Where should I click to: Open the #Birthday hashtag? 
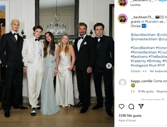pos(154,61)
